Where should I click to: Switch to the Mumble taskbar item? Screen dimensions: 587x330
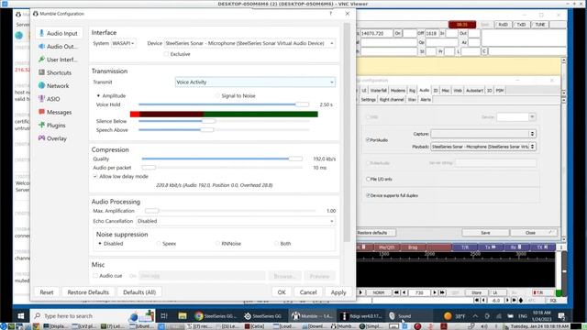click(313, 316)
